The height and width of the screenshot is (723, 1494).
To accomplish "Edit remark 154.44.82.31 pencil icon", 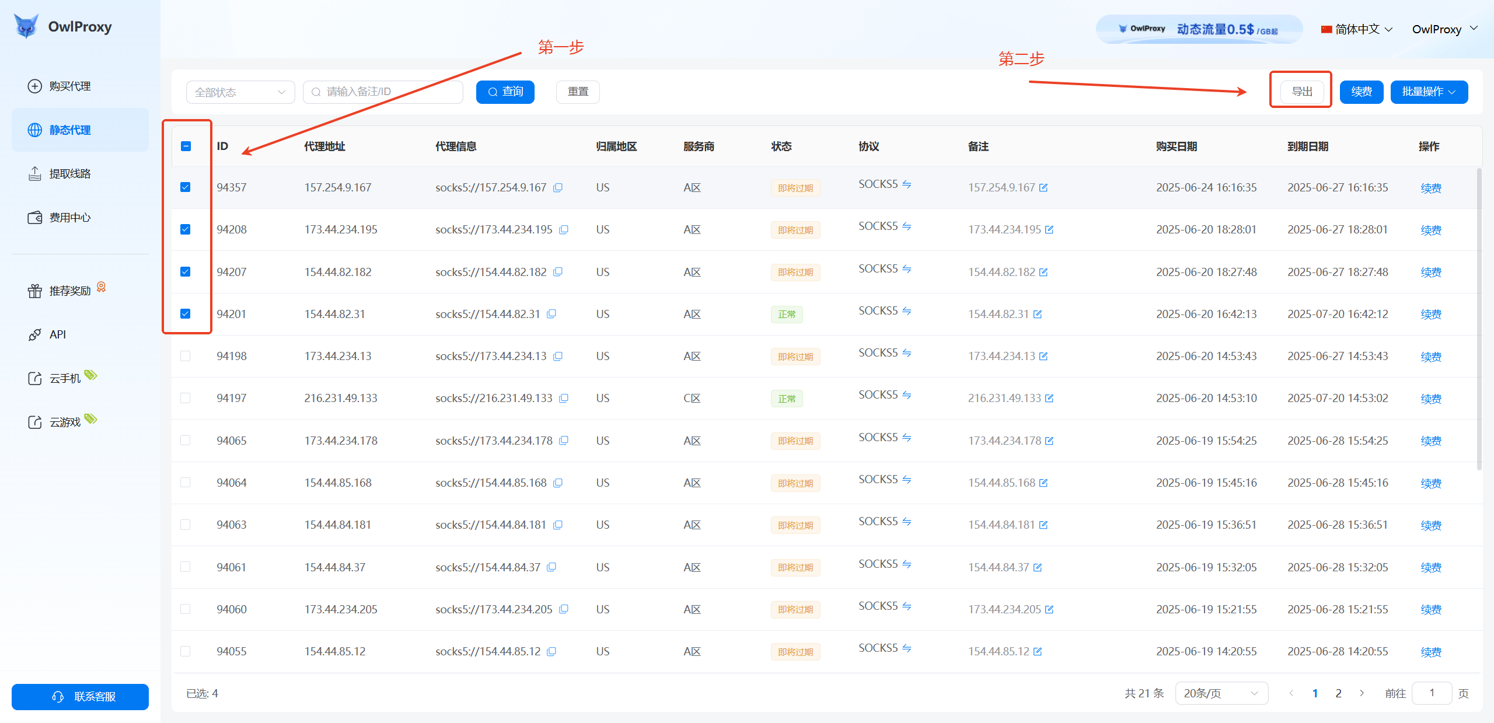I will 1038,314.
